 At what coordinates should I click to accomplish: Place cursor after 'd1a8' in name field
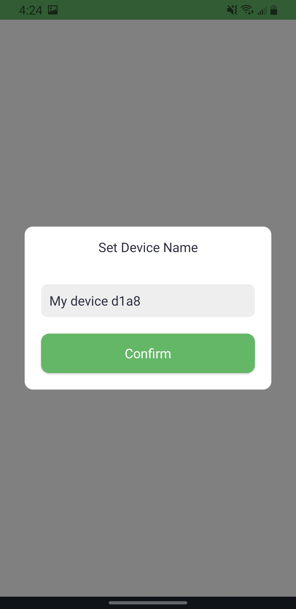[141, 301]
